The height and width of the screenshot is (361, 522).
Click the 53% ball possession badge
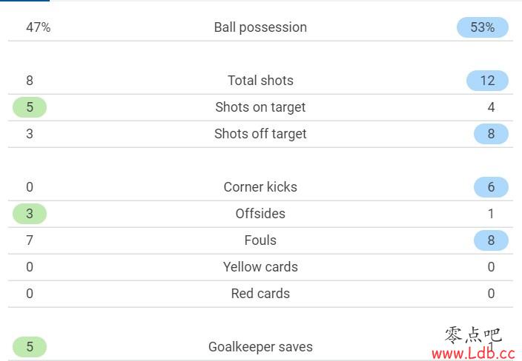click(x=483, y=27)
